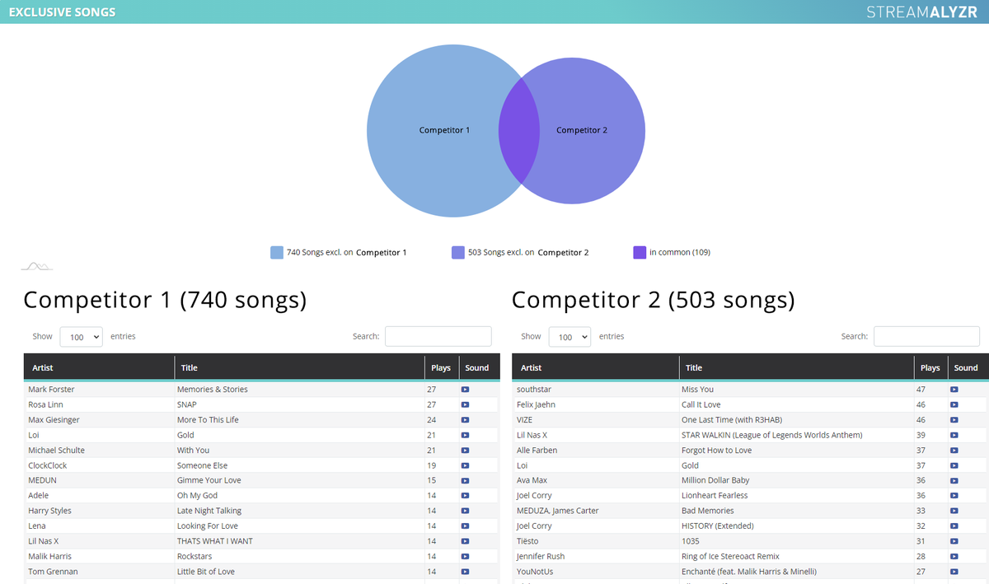
Task: Click artist name Mark Forster
Action: [x=51, y=390]
